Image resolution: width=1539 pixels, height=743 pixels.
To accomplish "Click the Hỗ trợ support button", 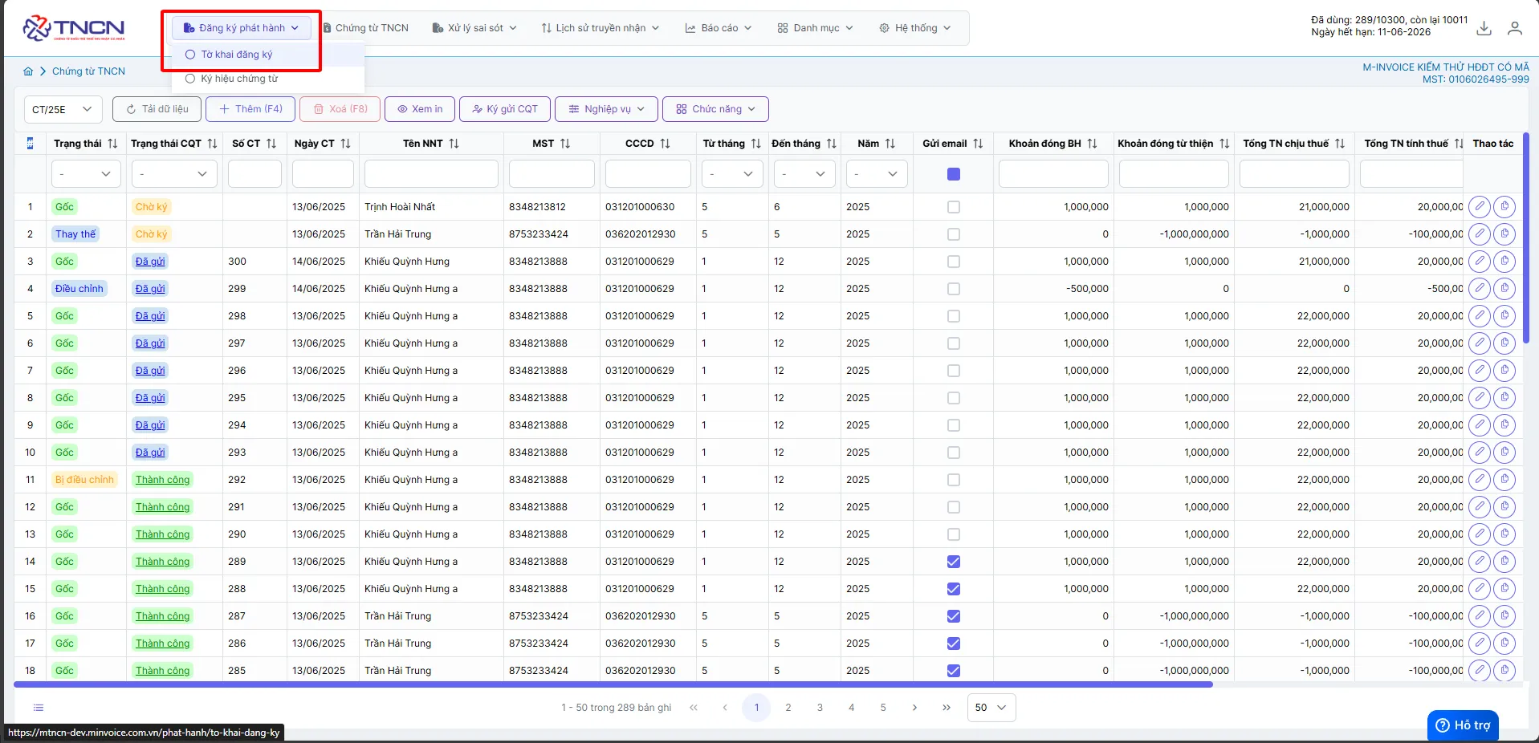I will tap(1463, 725).
